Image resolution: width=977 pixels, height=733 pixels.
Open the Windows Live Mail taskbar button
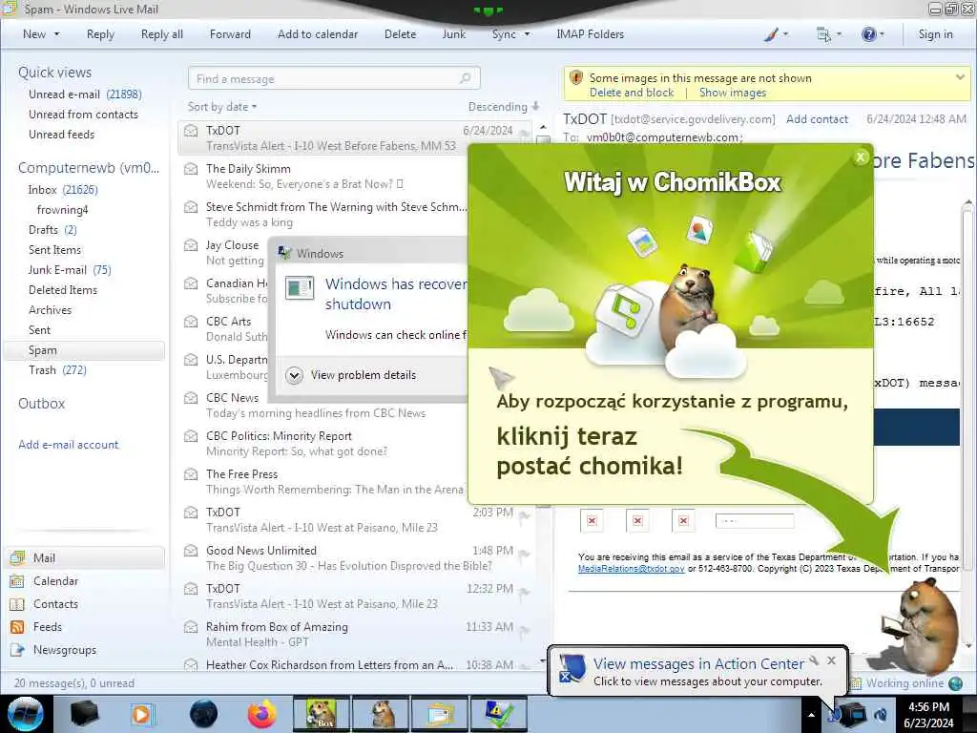click(440, 714)
